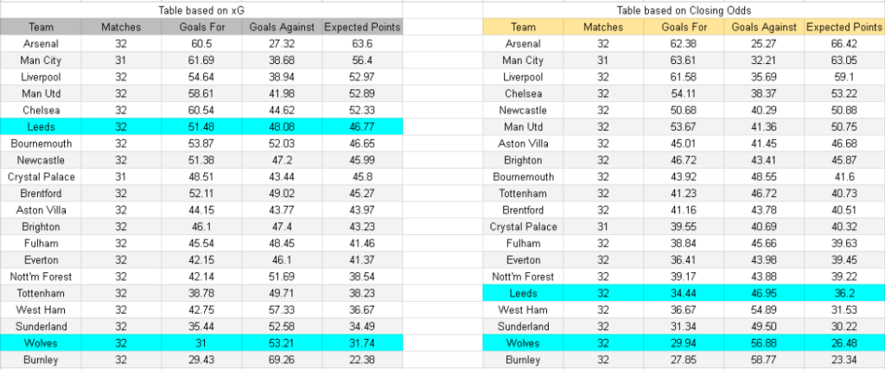Select Wolves' highlighted goals for value 31
Viewport: 885px width, 370px height.
pyautogui.click(x=201, y=343)
